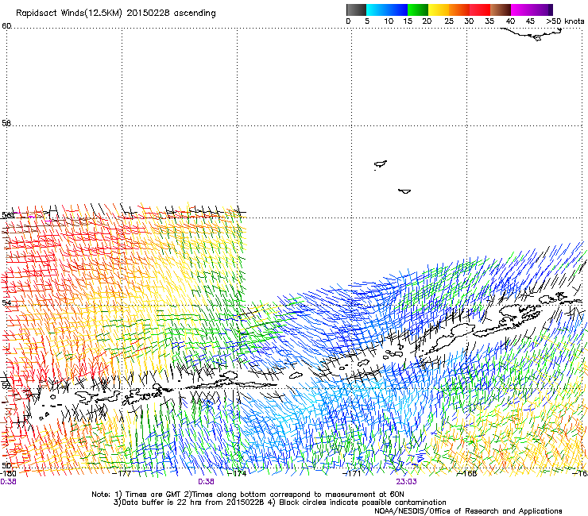
Task: Select the orange 25-30 knots legend color
Action: coord(459,10)
